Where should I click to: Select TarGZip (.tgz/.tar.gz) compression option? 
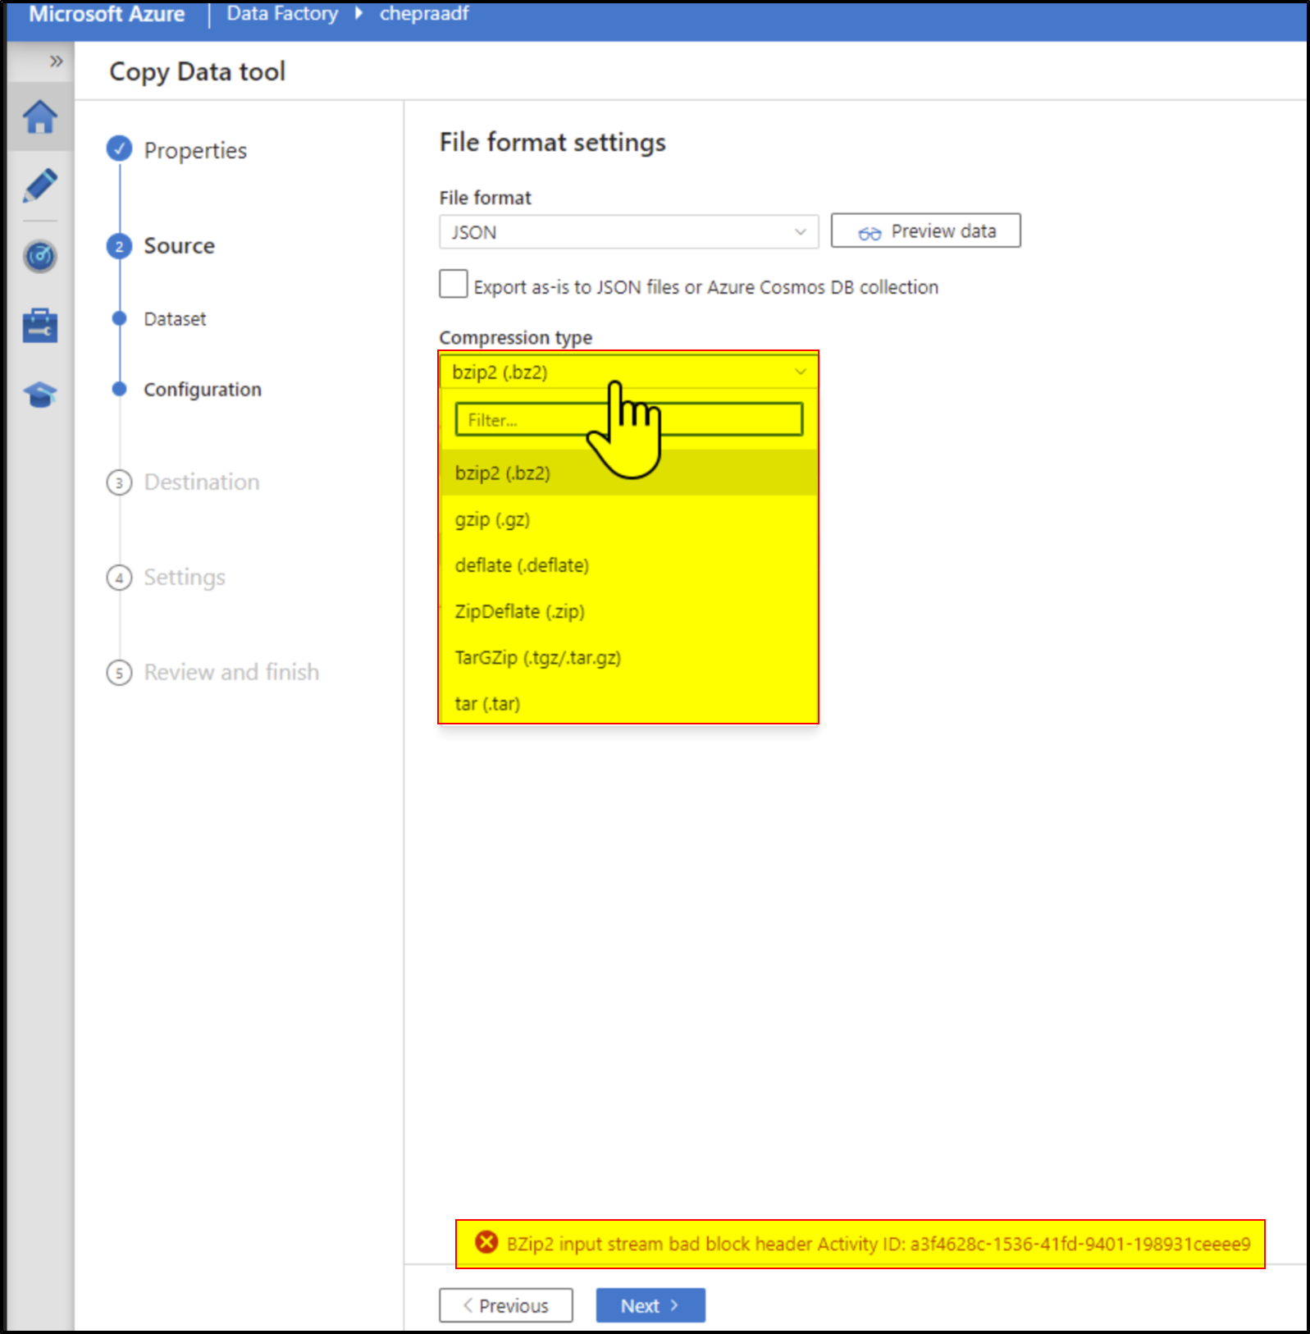629,657
